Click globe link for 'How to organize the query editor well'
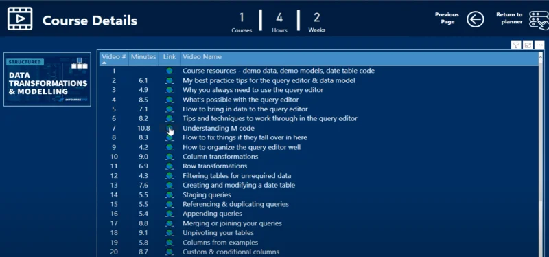 170,147
